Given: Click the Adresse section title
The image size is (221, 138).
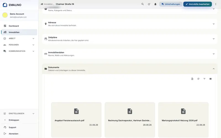Looking at the screenshot, I should (x=52, y=23).
